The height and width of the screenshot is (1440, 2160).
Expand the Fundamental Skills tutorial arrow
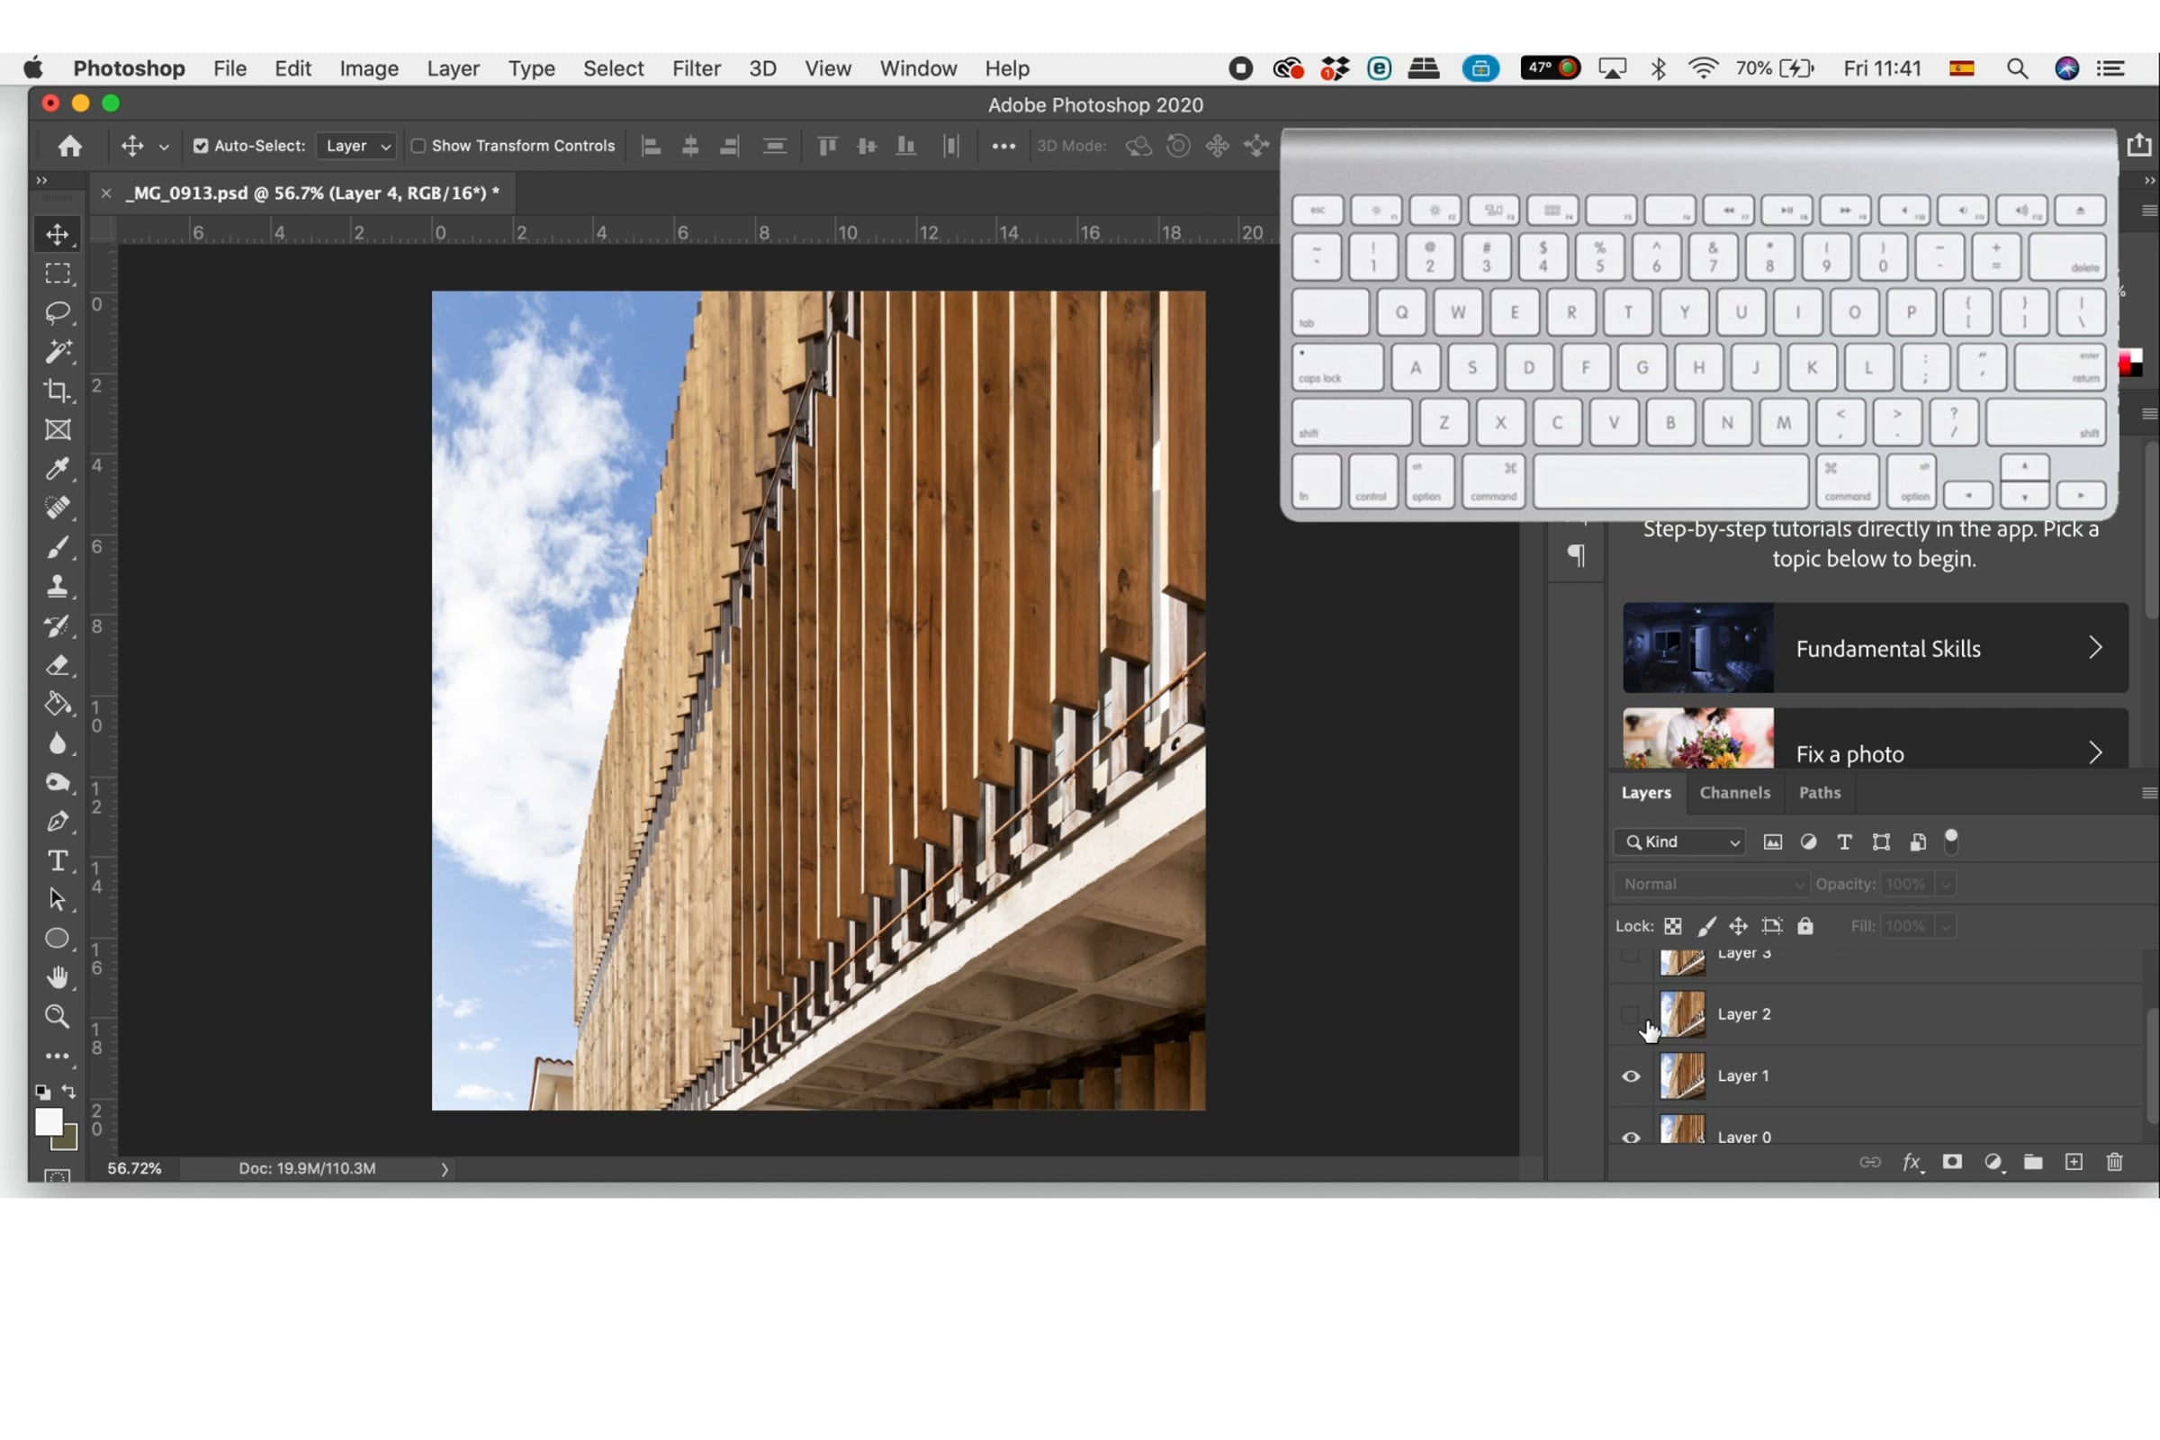(2095, 648)
